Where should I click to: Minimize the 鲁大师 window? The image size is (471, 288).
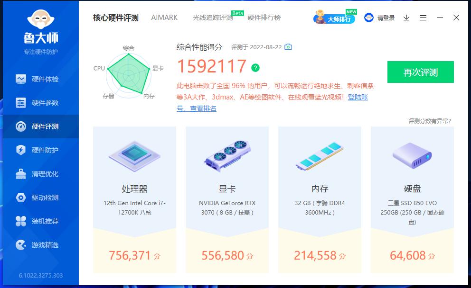440,18
